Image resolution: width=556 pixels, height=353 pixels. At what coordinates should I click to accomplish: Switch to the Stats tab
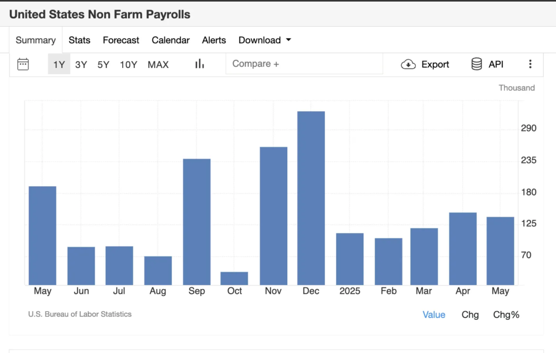pyautogui.click(x=79, y=40)
